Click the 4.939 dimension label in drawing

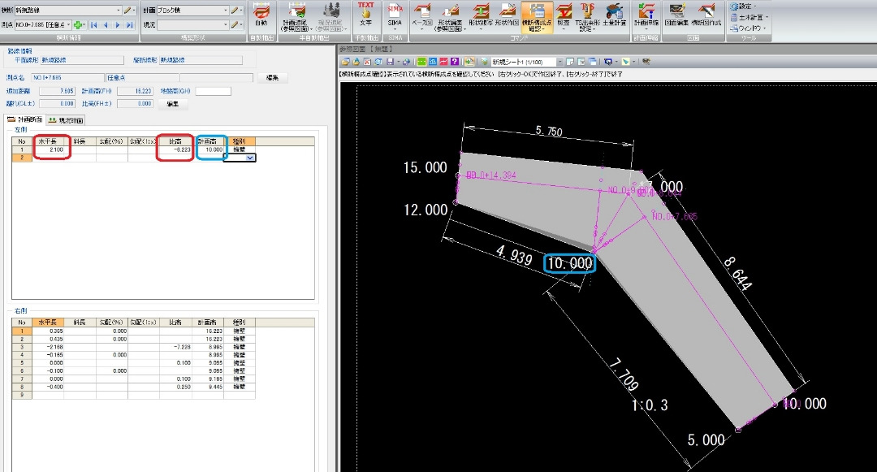(514, 256)
